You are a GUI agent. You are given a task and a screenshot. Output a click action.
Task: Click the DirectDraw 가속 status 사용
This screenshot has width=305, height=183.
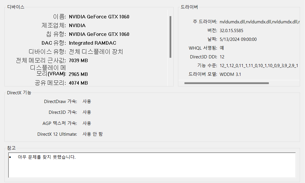coord(87,101)
